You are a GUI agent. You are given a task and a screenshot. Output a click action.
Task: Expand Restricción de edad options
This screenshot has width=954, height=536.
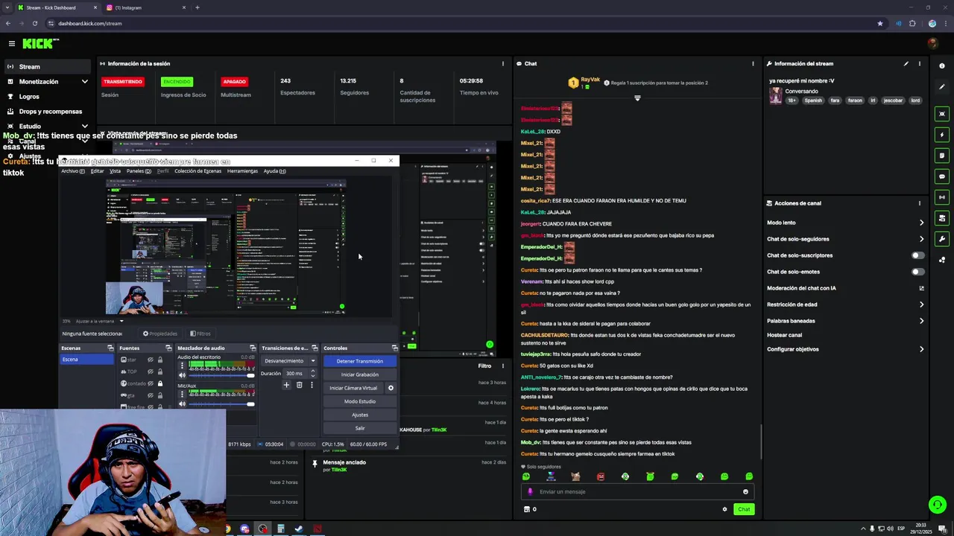click(921, 304)
